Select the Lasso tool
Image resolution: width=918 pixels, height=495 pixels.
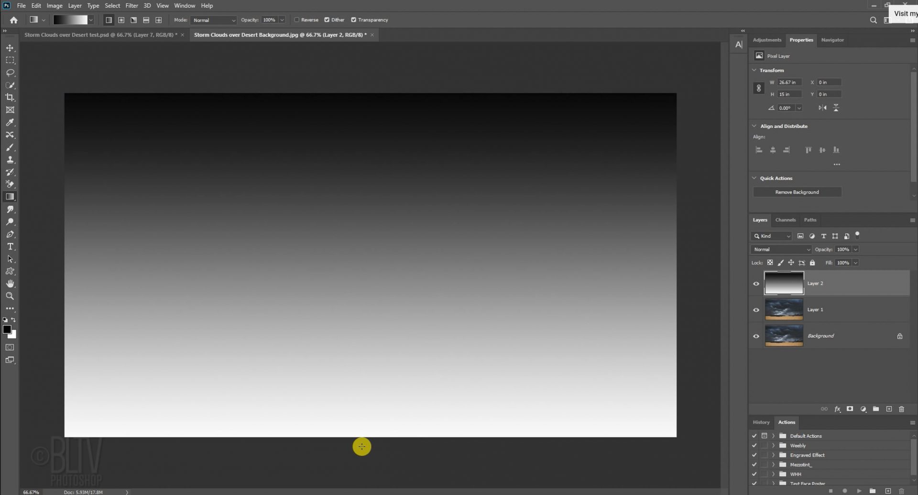pos(10,73)
